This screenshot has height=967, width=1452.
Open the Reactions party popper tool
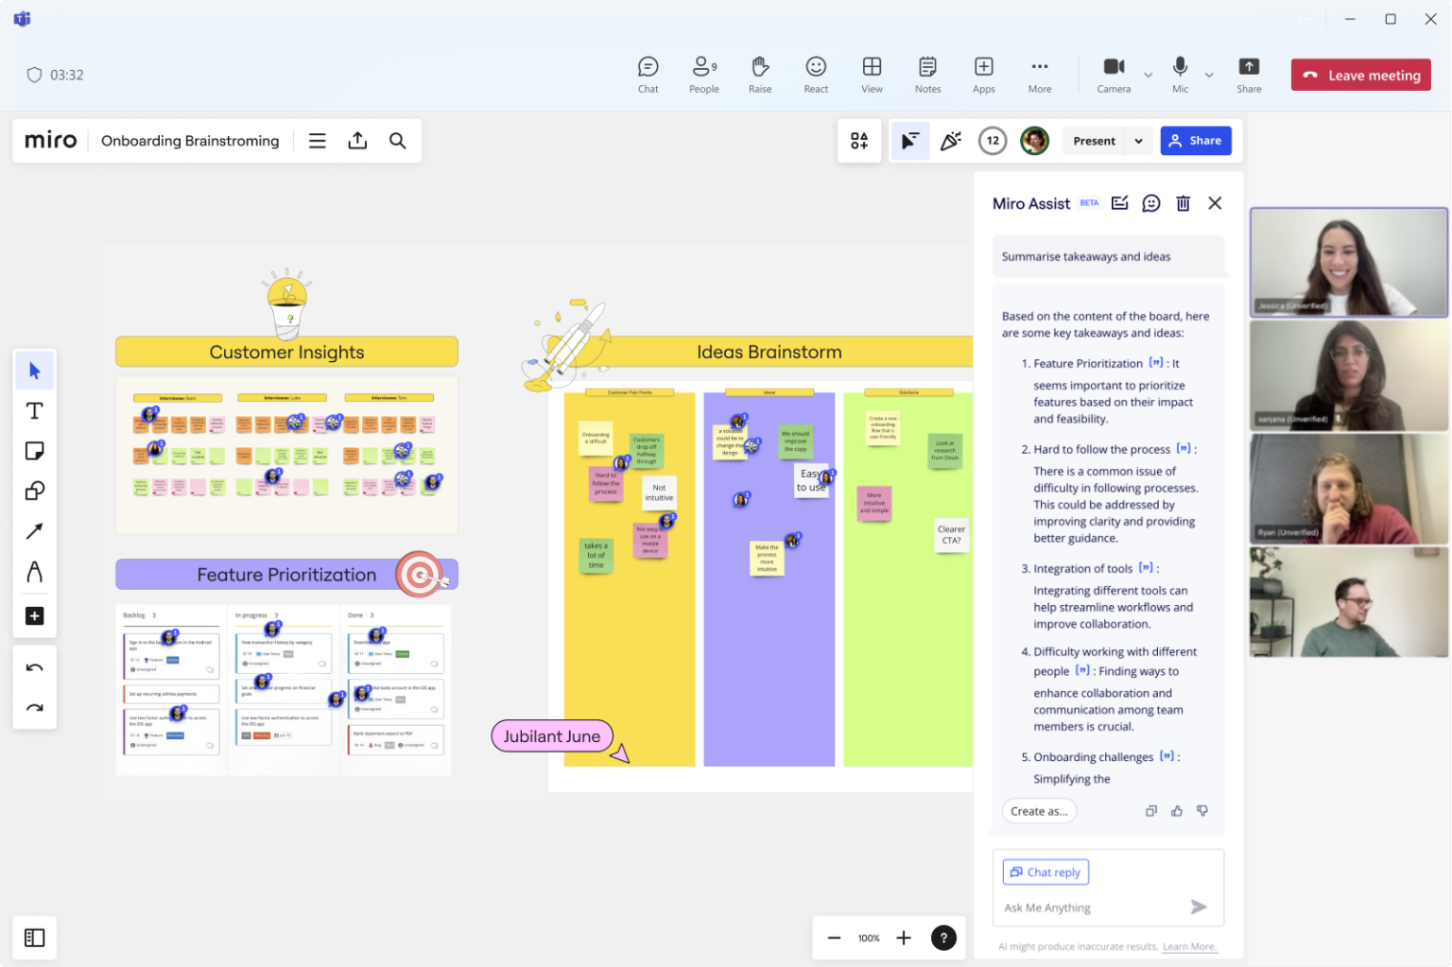pyautogui.click(x=951, y=140)
